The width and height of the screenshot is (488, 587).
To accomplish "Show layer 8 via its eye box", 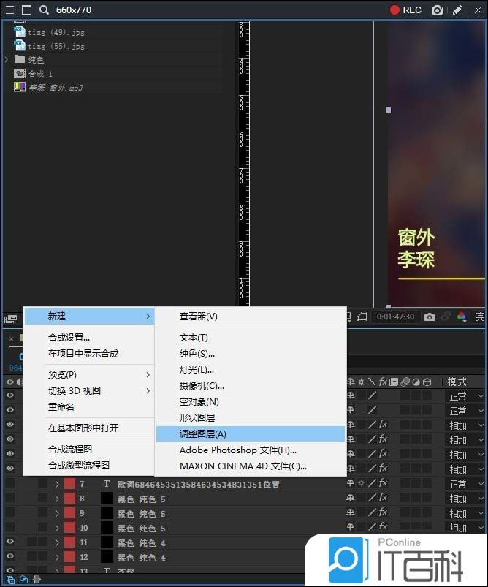I will 10,498.
